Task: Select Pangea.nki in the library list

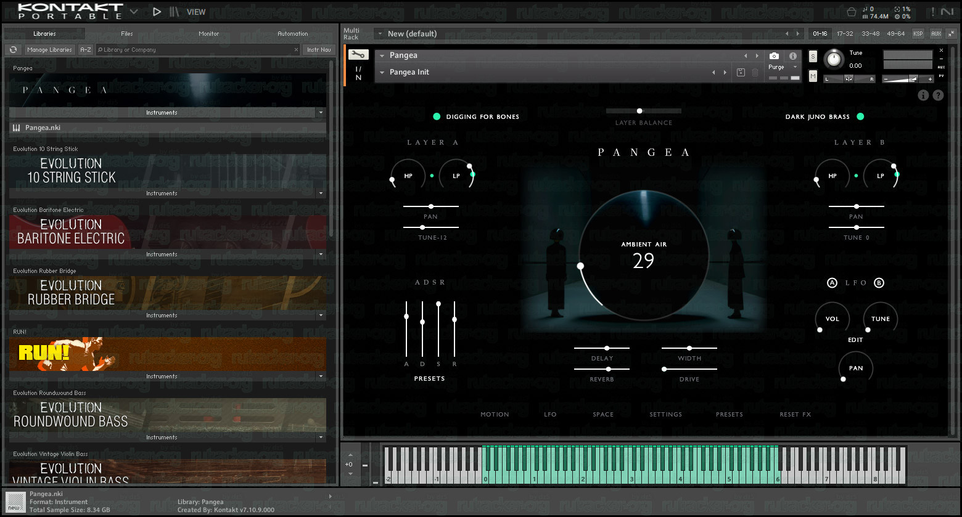Action: [x=168, y=128]
